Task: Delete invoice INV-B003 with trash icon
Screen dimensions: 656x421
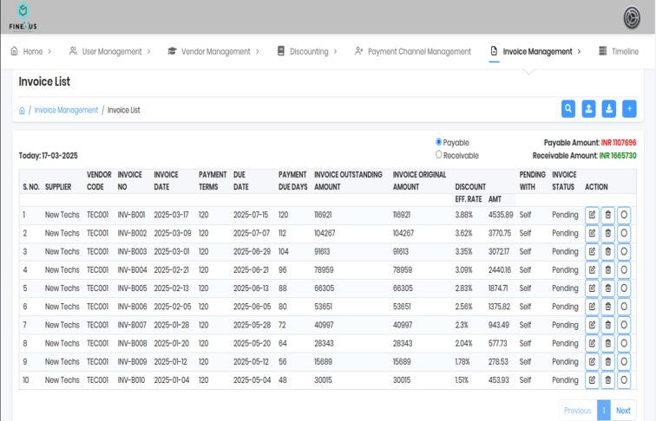Action: point(607,251)
